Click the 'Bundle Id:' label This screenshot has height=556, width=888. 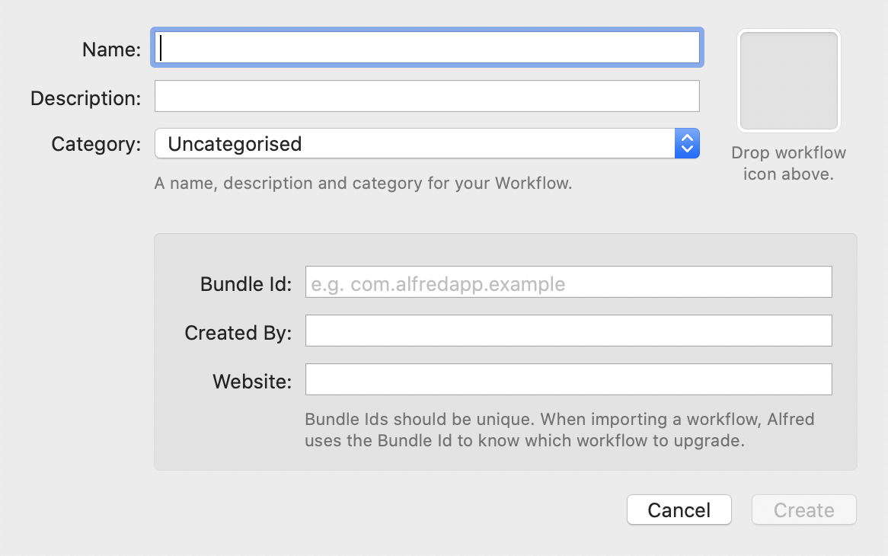(x=246, y=283)
